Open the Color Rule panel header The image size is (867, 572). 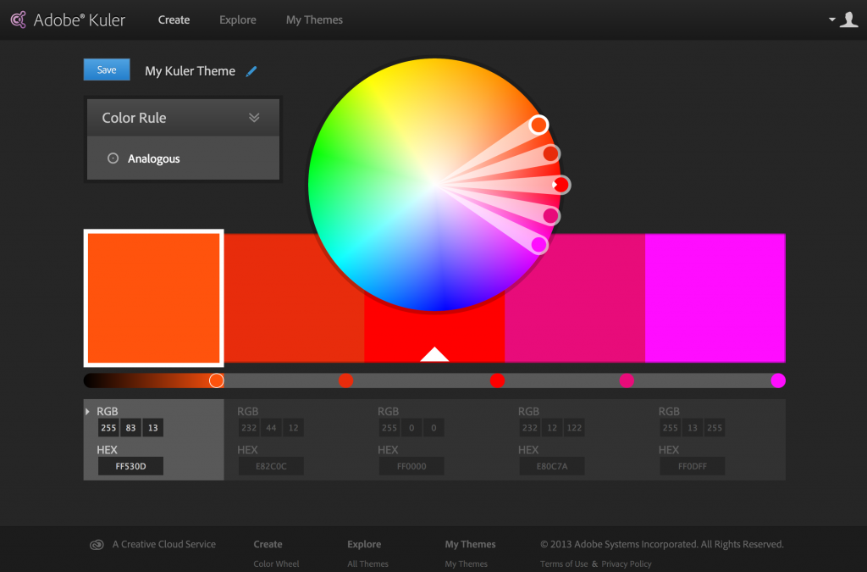point(183,118)
